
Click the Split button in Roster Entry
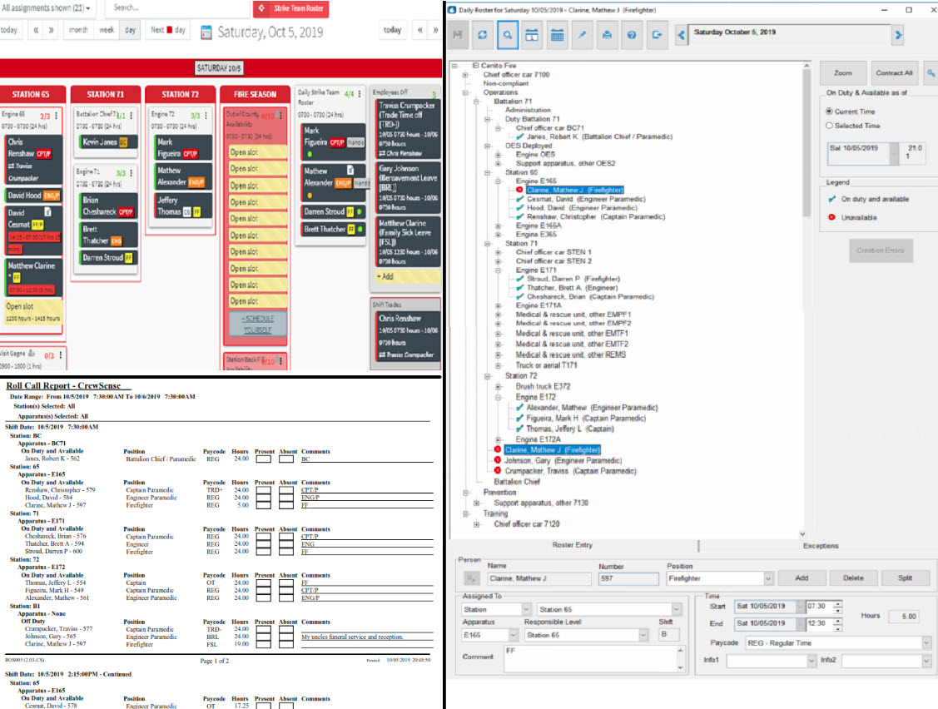905,578
